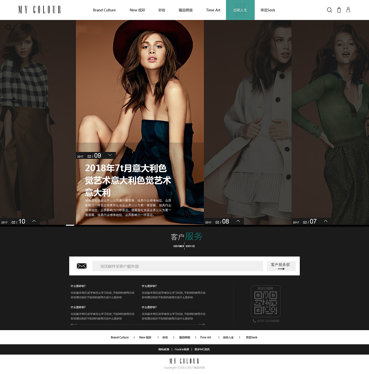Click footer link 出彩人生

228,337
